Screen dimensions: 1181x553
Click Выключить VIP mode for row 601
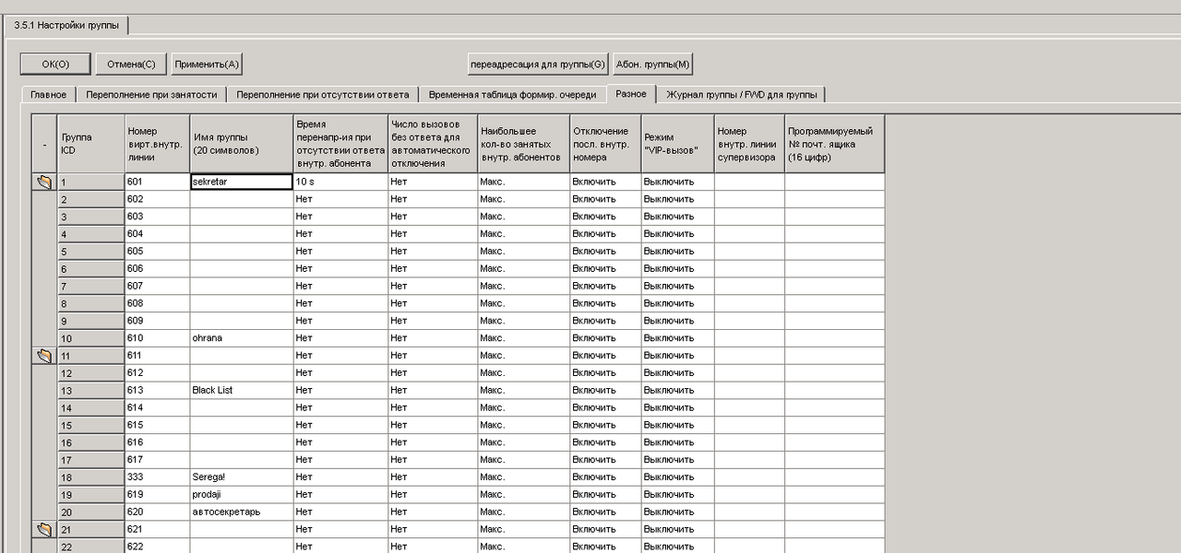[x=677, y=182]
